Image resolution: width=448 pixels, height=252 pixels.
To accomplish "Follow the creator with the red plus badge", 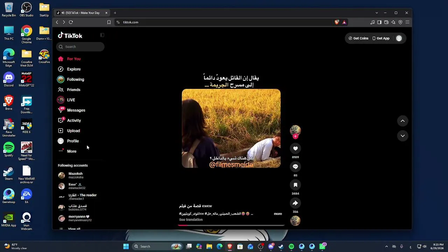I will (295, 136).
